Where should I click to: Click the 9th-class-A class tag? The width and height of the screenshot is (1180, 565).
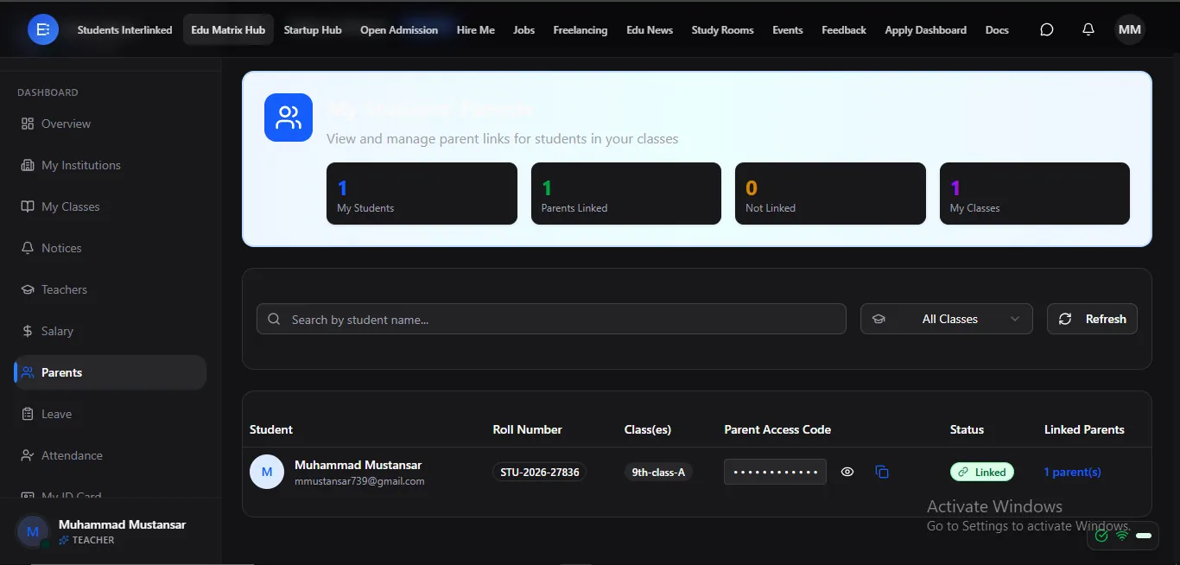658,472
